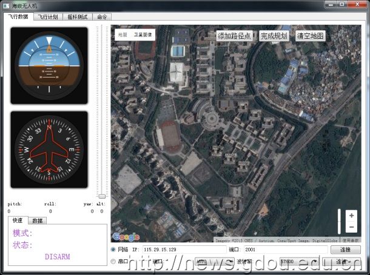The image size is (370, 275).
Task: Click the 添加路径点 button
Action: pyautogui.click(x=234, y=36)
